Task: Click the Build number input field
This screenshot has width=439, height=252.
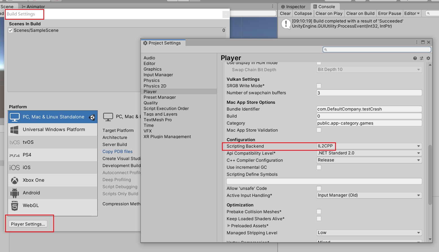Action: coord(369,116)
